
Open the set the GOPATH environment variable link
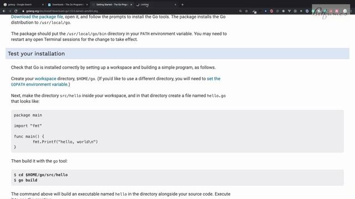[x=116, y=81]
